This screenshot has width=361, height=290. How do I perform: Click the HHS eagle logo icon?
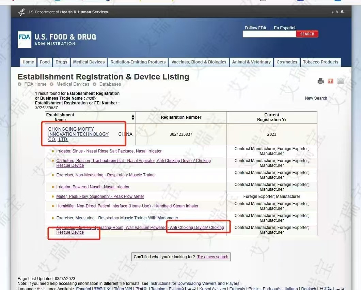coord(21,12)
